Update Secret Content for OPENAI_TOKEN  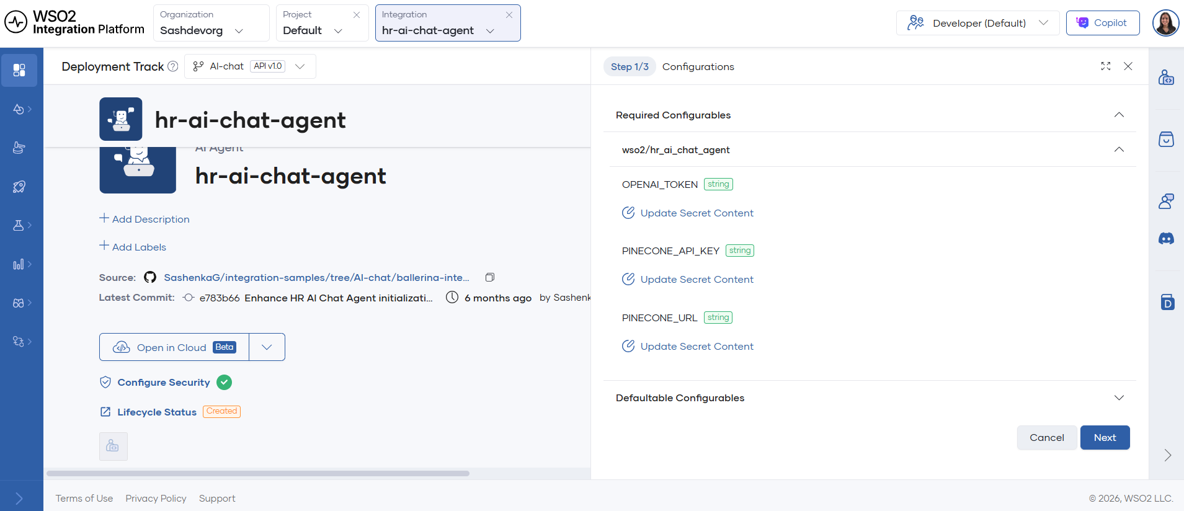click(688, 213)
